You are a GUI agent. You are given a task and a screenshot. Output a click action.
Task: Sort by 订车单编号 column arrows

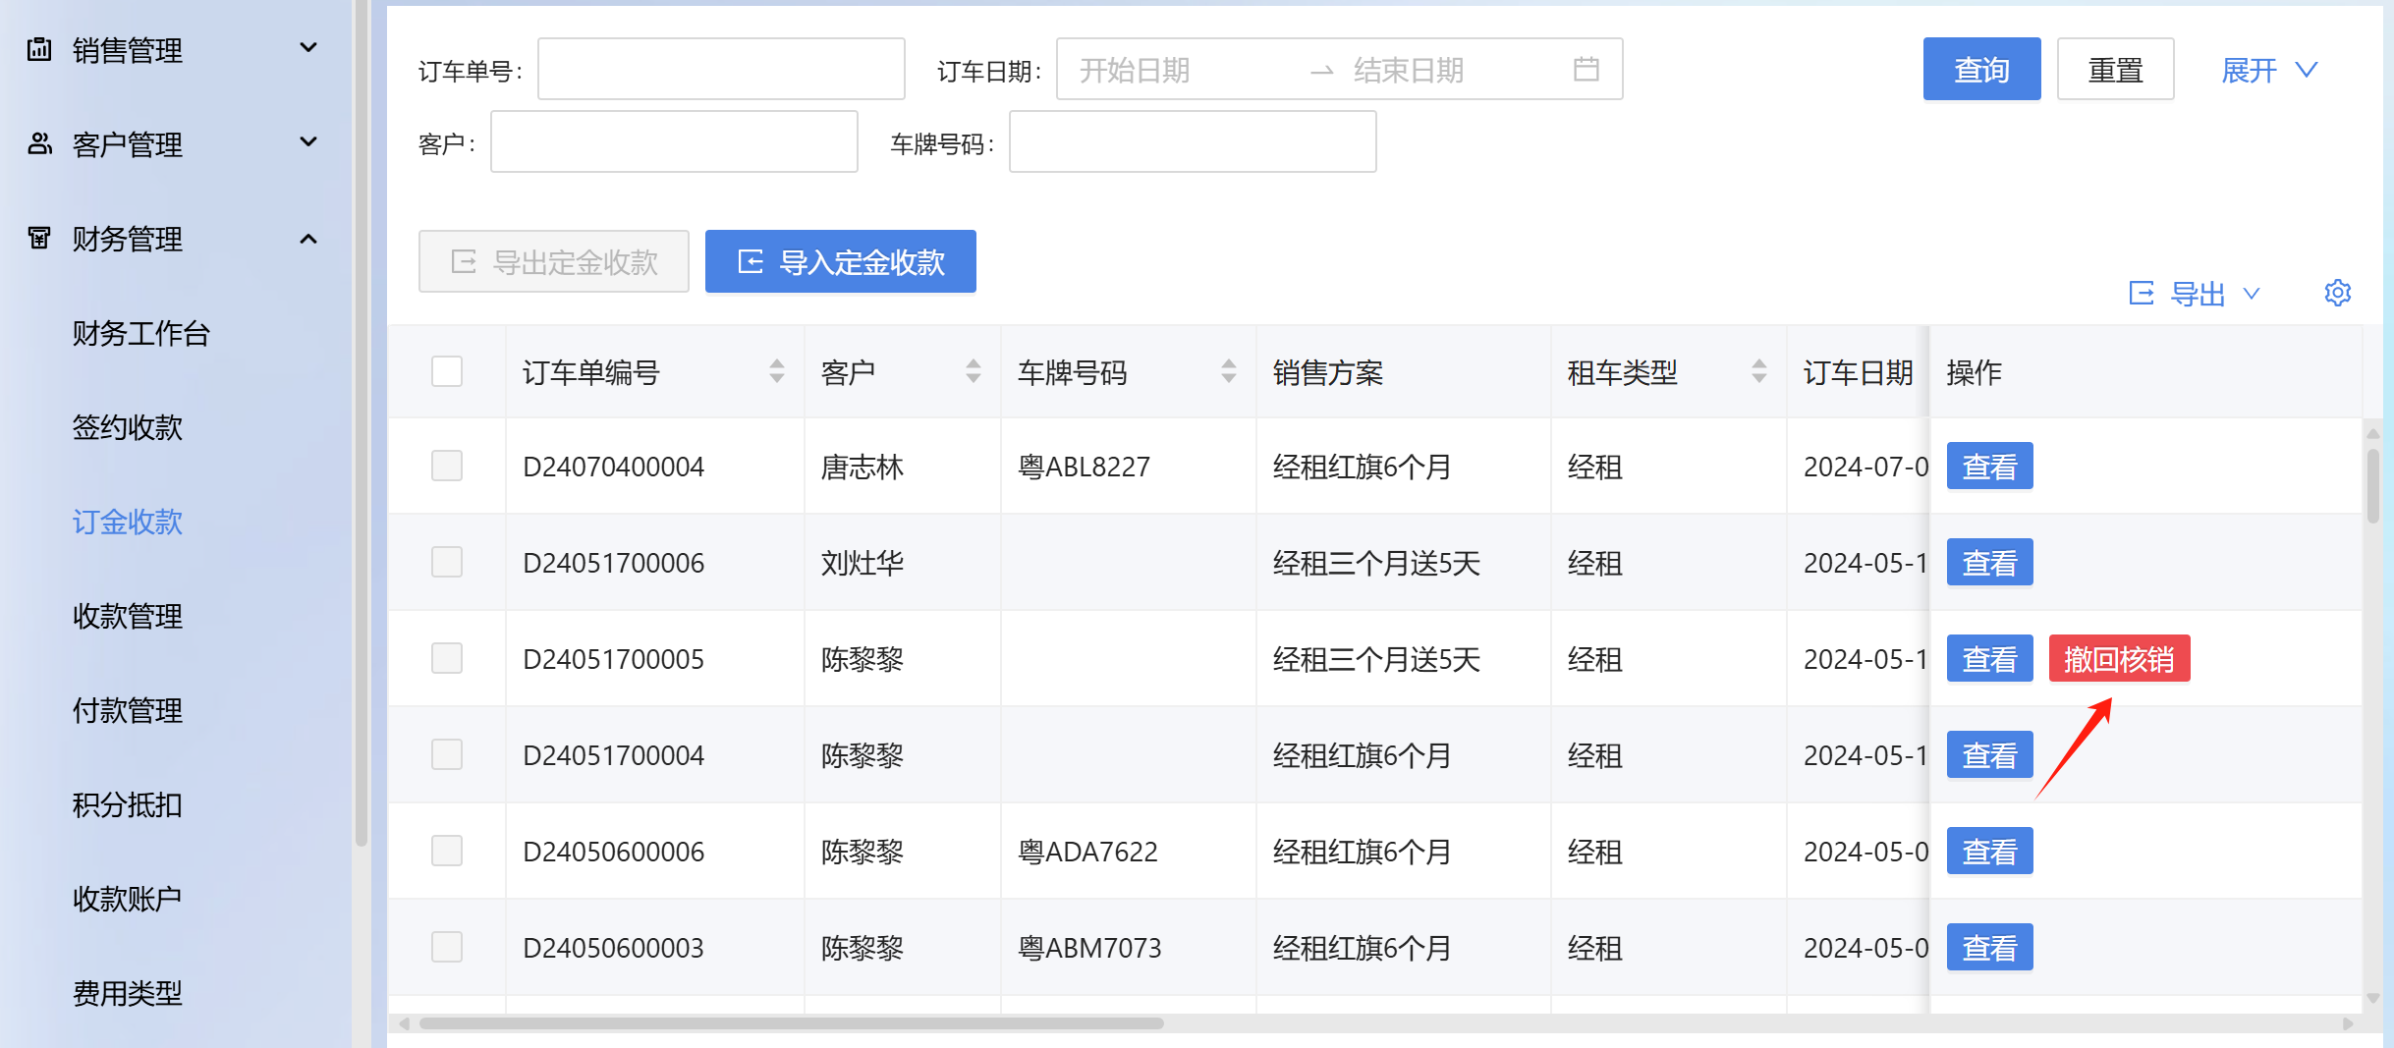776,371
